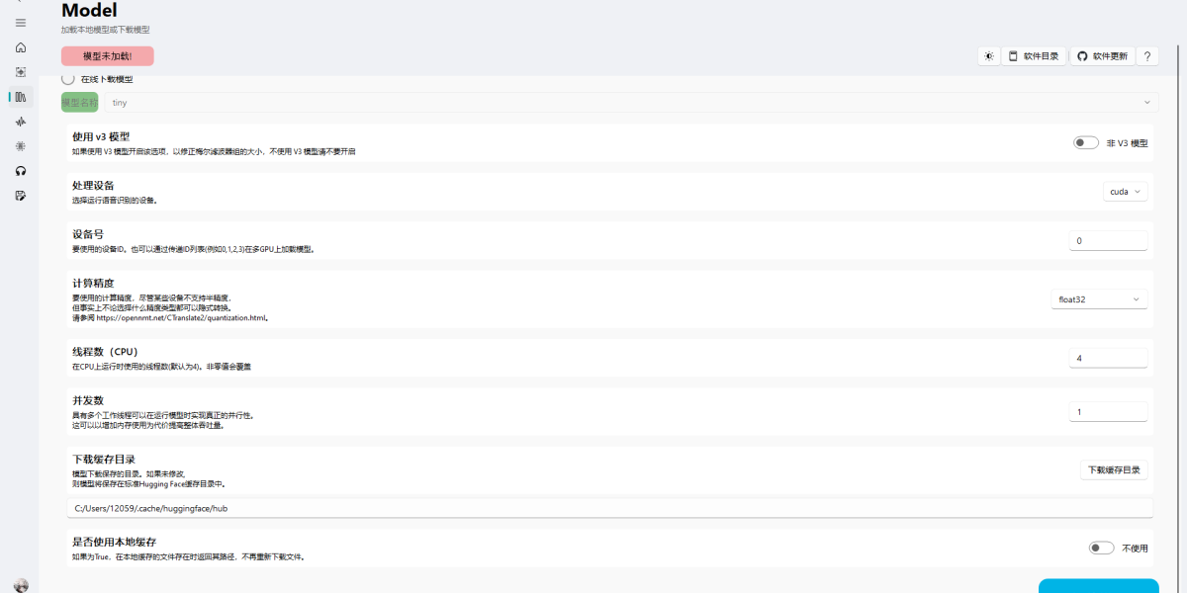Open the headphones icon page in sidebar
Screen dimensions: 1187x593
[x=21, y=171]
